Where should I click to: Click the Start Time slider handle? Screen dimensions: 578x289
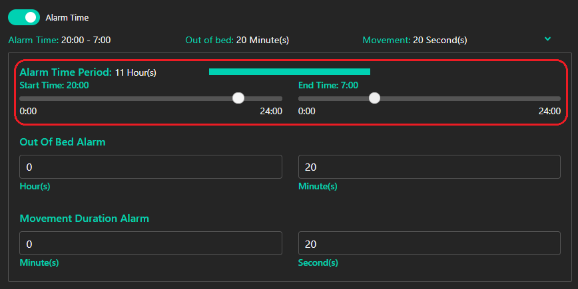238,98
